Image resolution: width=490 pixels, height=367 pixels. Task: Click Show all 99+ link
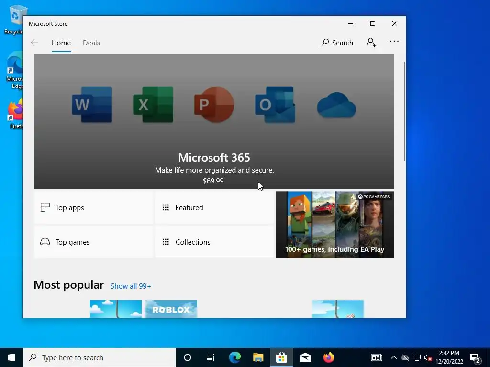pos(131,286)
